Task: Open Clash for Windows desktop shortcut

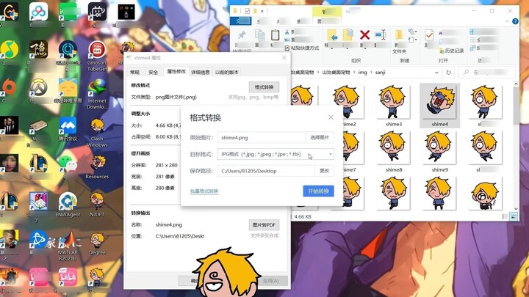Action: coord(97,133)
